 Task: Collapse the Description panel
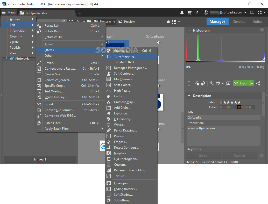[189, 96]
